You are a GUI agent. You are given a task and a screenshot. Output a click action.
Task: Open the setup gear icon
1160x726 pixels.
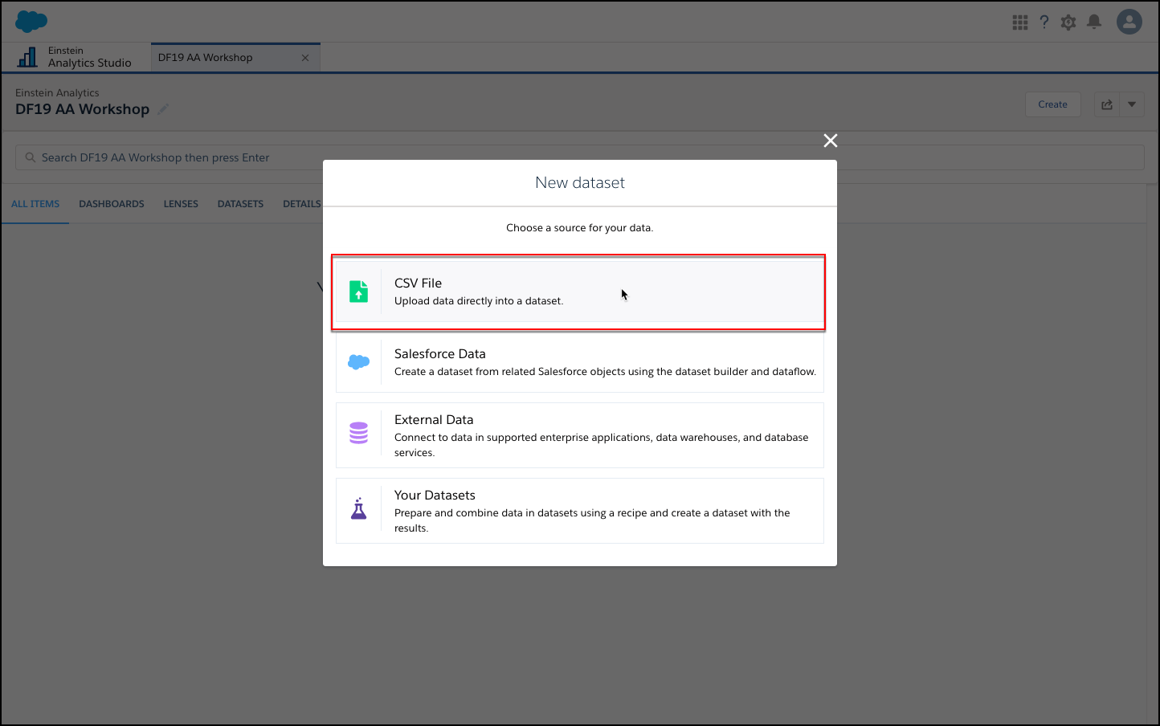(x=1068, y=22)
